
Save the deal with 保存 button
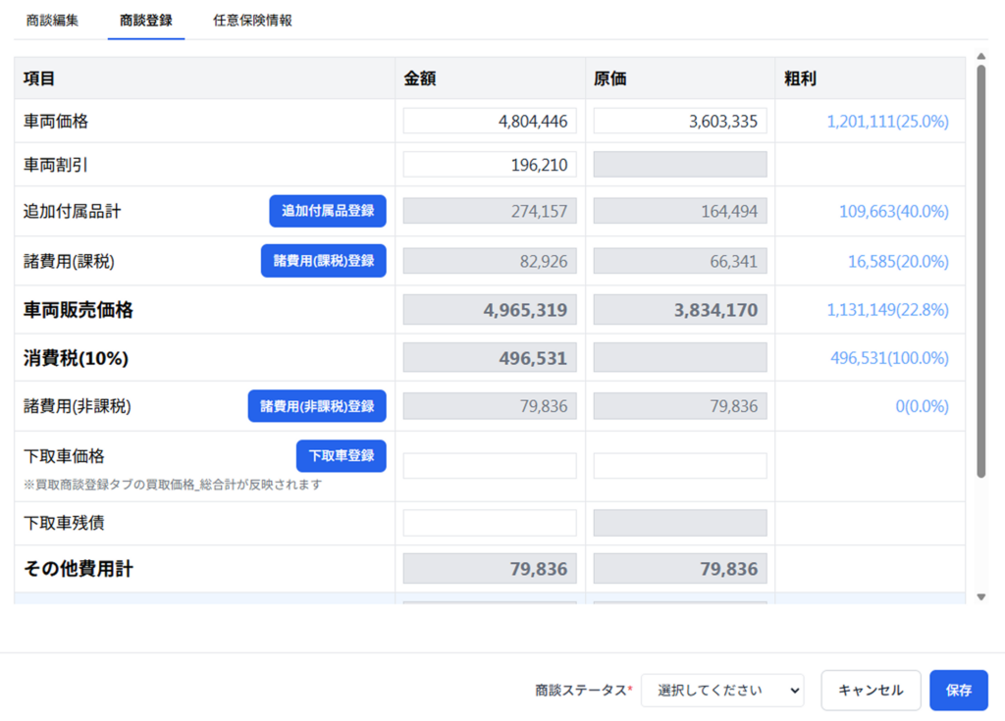click(958, 691)
